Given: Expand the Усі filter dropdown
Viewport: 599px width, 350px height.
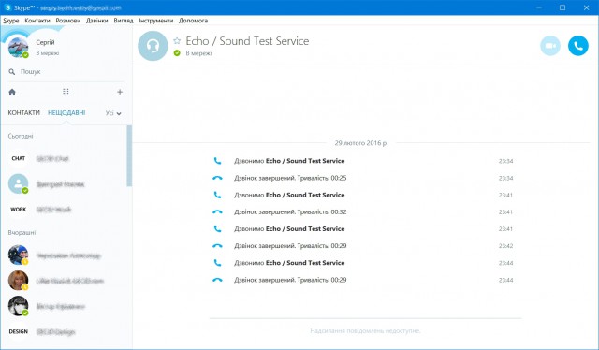Looking at the screenshot, I should coord(113,113).
